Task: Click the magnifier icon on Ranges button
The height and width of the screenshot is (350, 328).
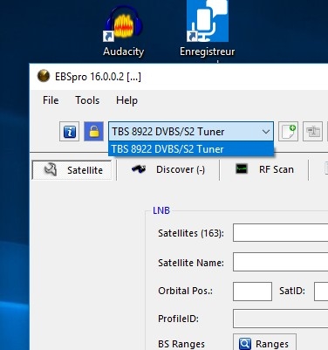Action: 245,344
